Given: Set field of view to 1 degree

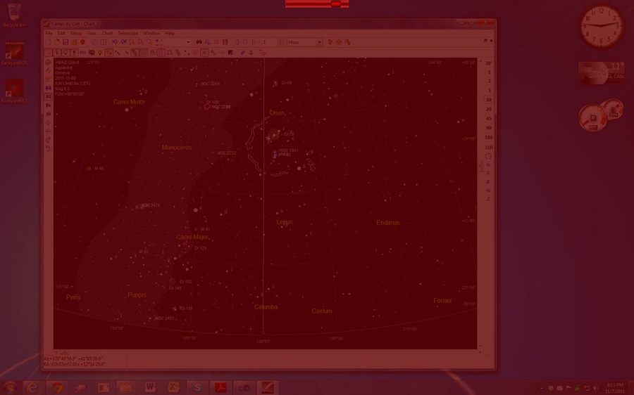Looking at the screenshot, I should point(489,72).
